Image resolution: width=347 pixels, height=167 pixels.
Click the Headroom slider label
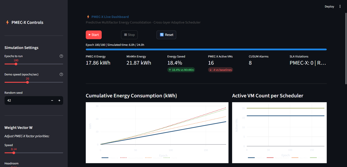[x=12, y=163]
